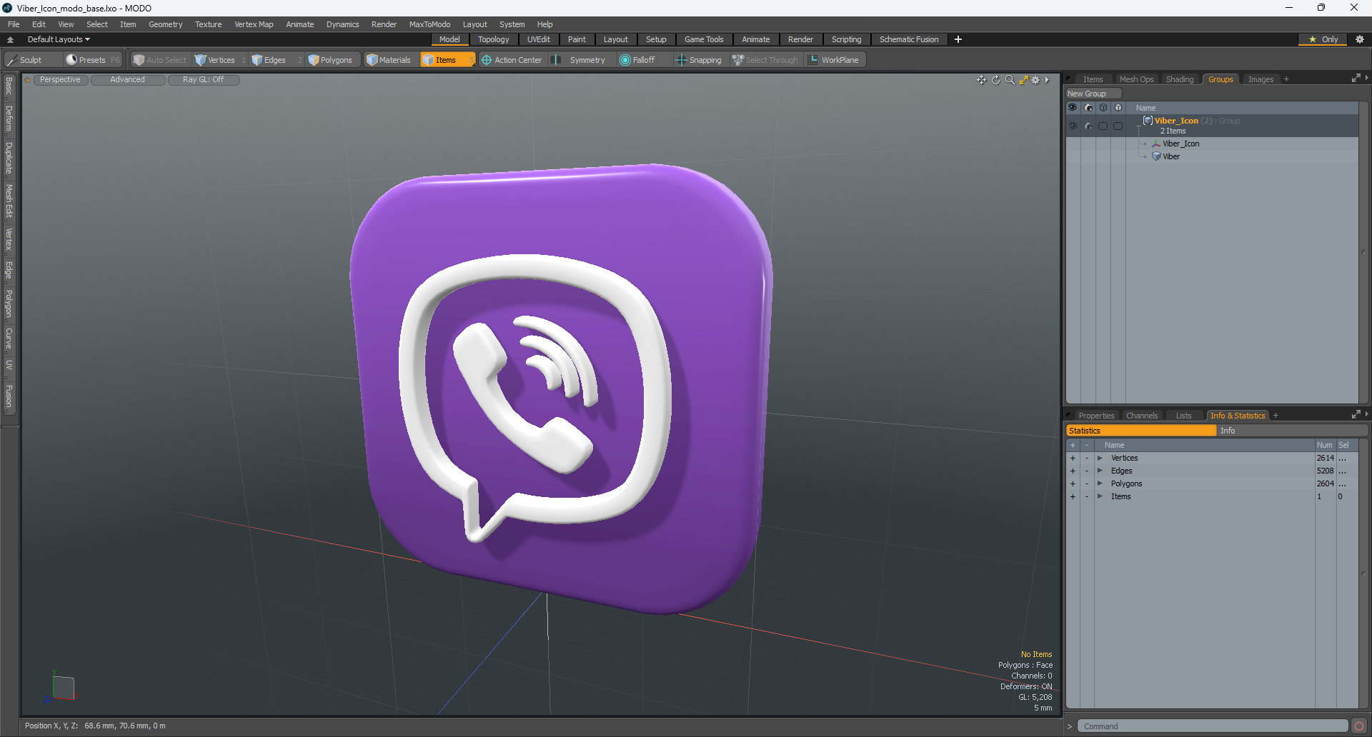
Task: Switch to the Properties tab
Action: [x=1096, y=416]
